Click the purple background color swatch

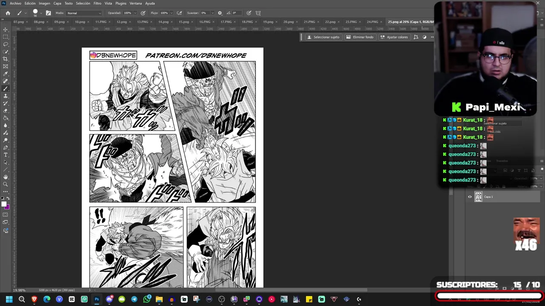pyautogui.click(x=7, y=207)
